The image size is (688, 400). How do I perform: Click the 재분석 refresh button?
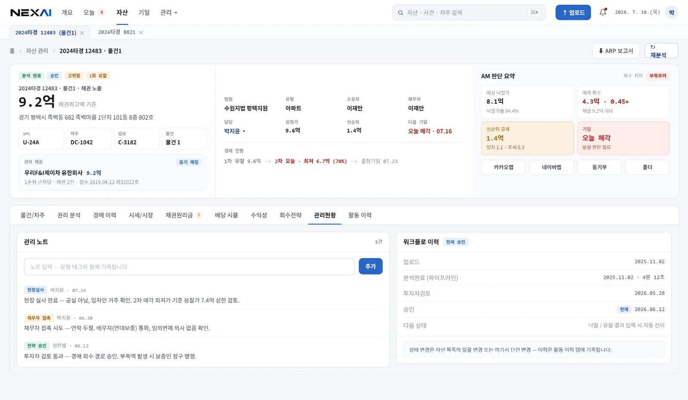[x=661, y=51]
